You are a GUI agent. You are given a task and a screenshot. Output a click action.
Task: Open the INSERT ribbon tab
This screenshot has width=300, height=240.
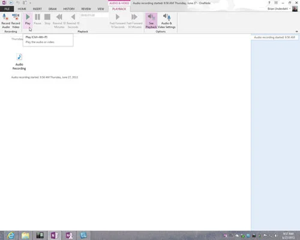click(37, 9)
